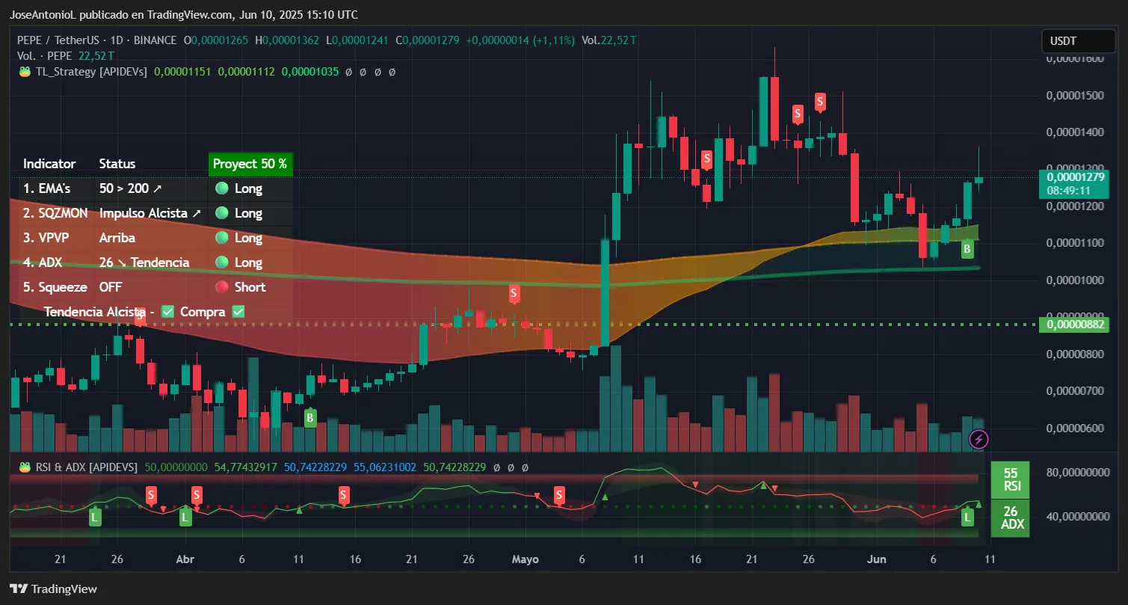Select the TL_Strategy [APIDEVs] indicator title
Image resolution: width=1128 pixels, height=605 pixels.
pos(91,72)
